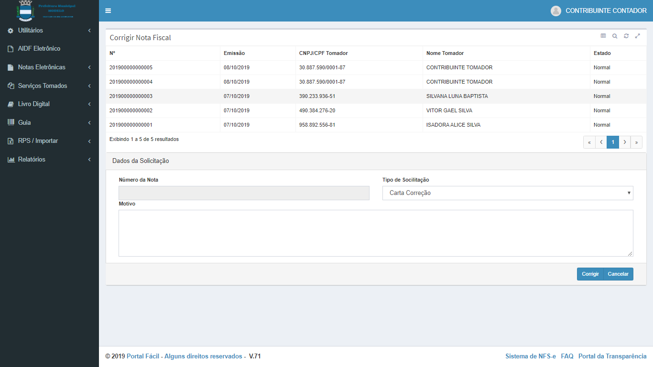Go to next page of results
The image size is (653, 367).
tap(625, 142)
